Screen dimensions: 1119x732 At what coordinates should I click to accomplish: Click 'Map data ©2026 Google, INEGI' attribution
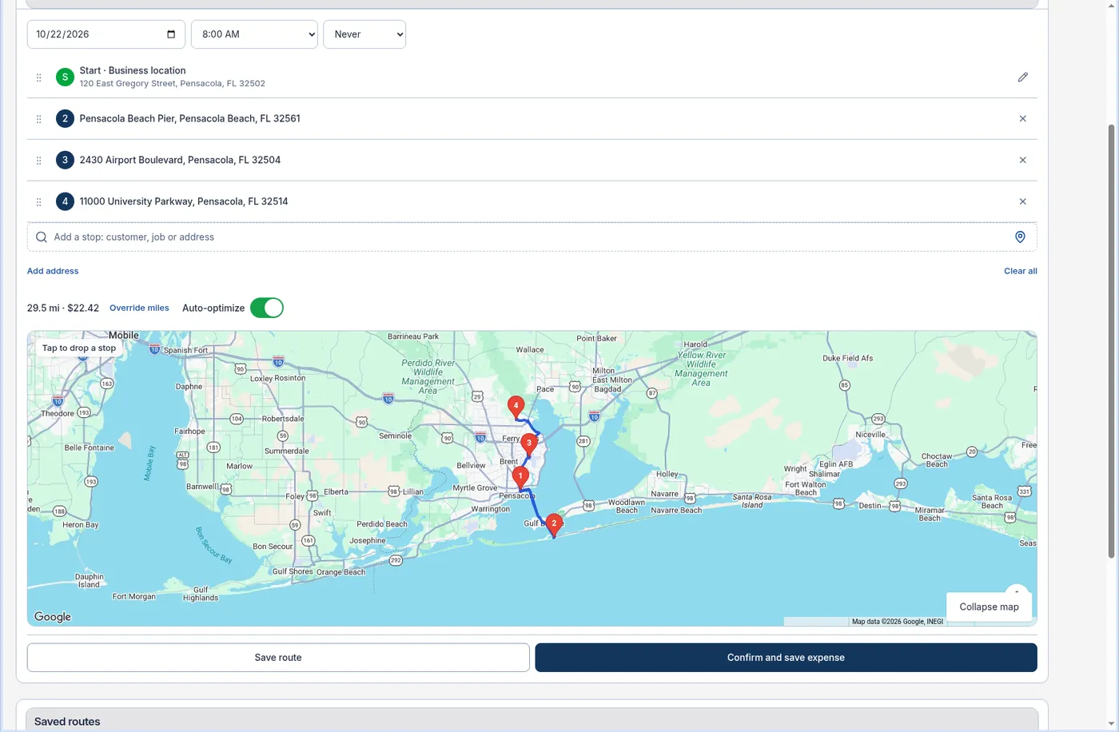coord(898,622)
